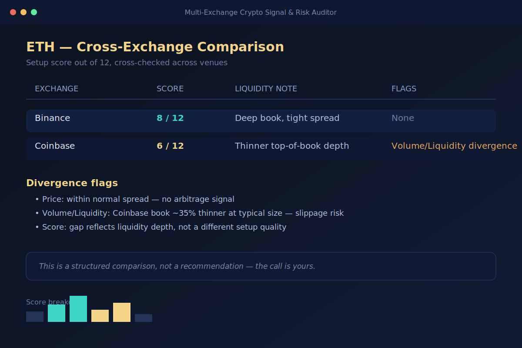Click the window title 'Multi-Exchange Crypto Signal & Risk Auditor'
This screenshot has height=348, width=522.
coord(261,13)
